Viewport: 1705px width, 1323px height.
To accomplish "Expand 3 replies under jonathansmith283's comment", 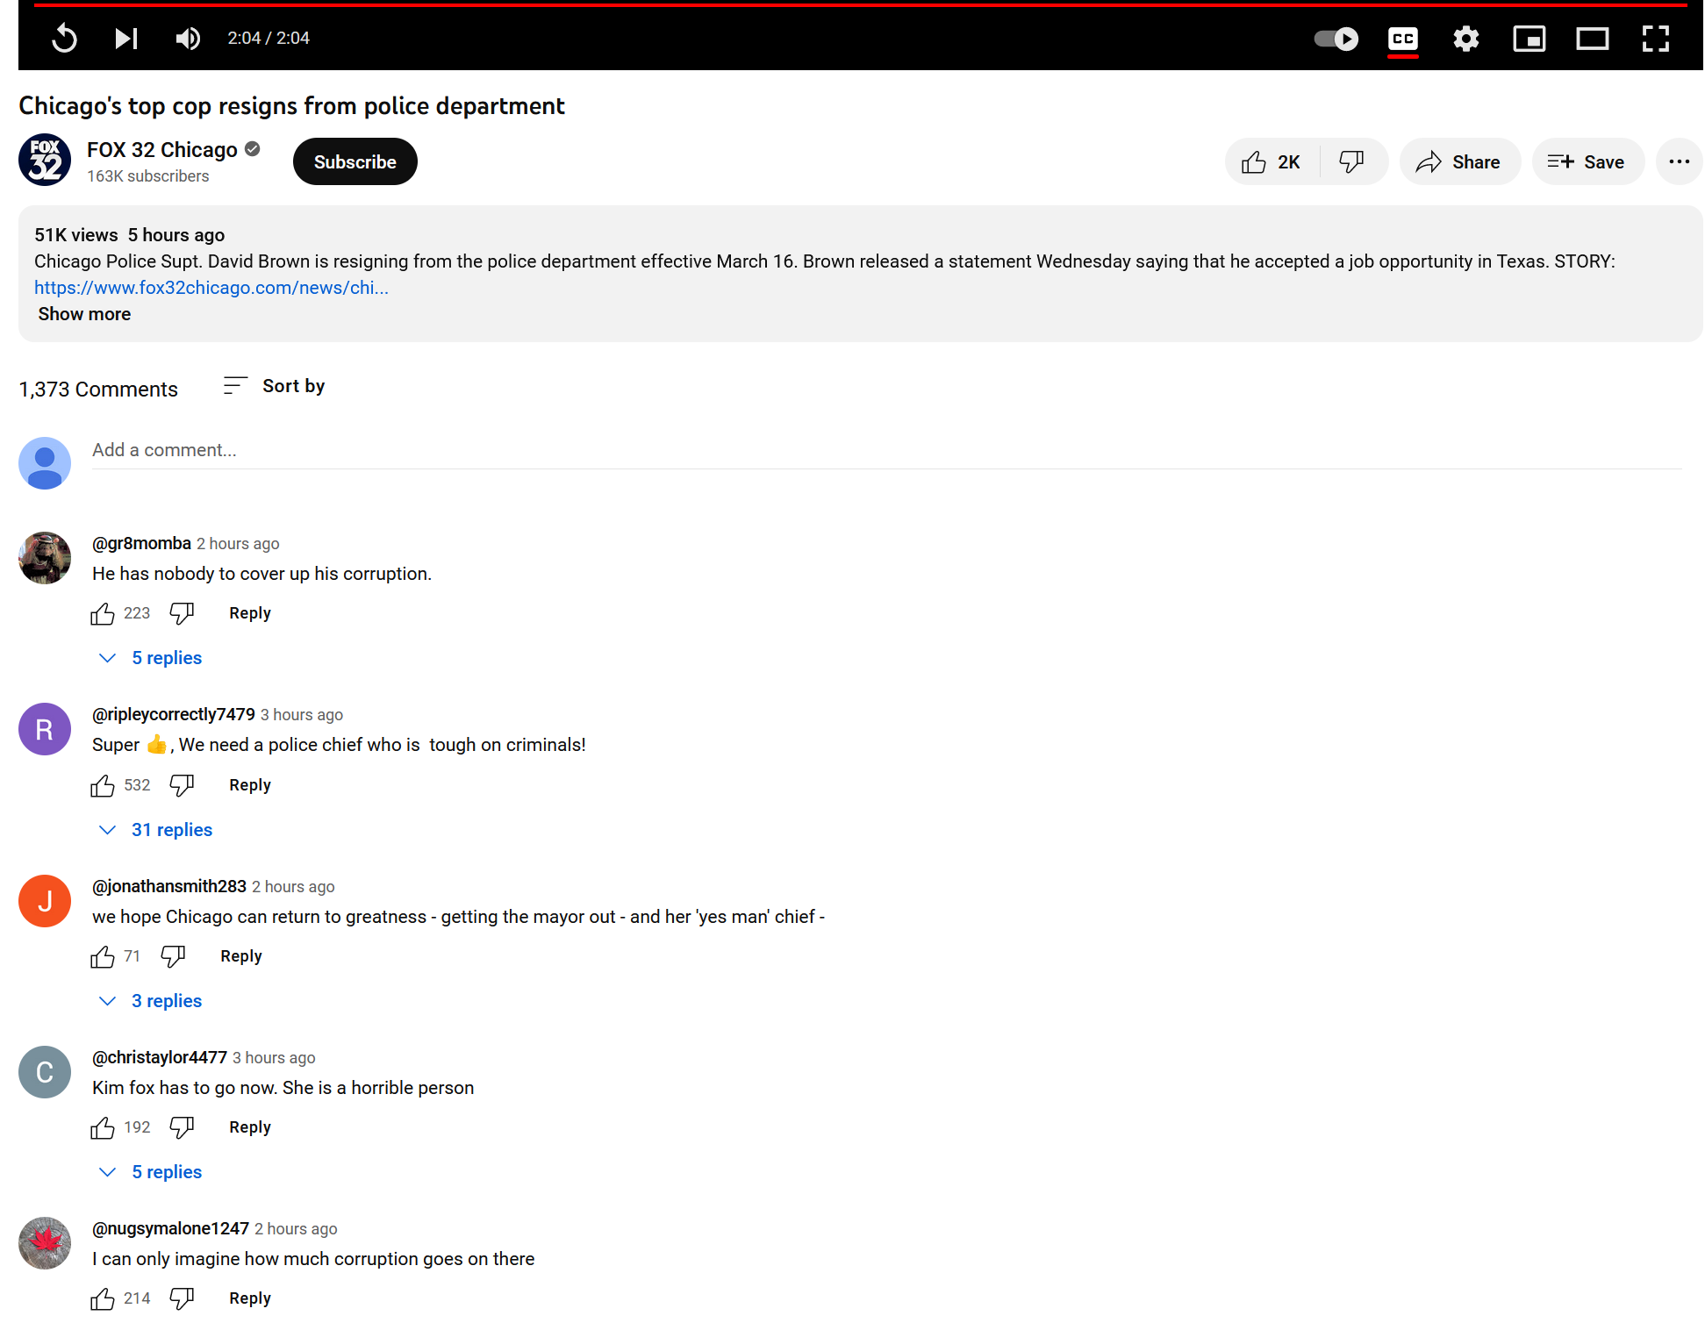I will [x=166, y=1001].
